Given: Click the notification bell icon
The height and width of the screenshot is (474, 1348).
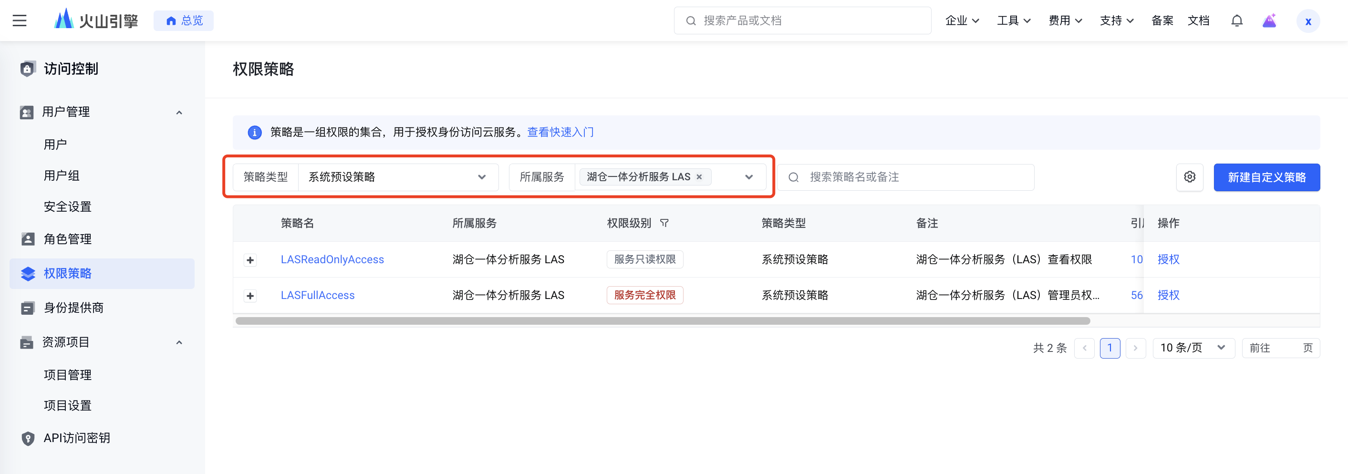Looking at the screenshot, I should [1236, 21].
